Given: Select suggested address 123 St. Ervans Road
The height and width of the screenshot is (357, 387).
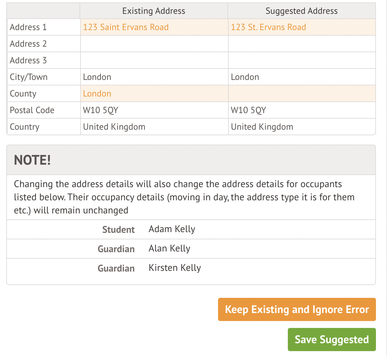Looking at the screenshot, I should tap(268, 27).
